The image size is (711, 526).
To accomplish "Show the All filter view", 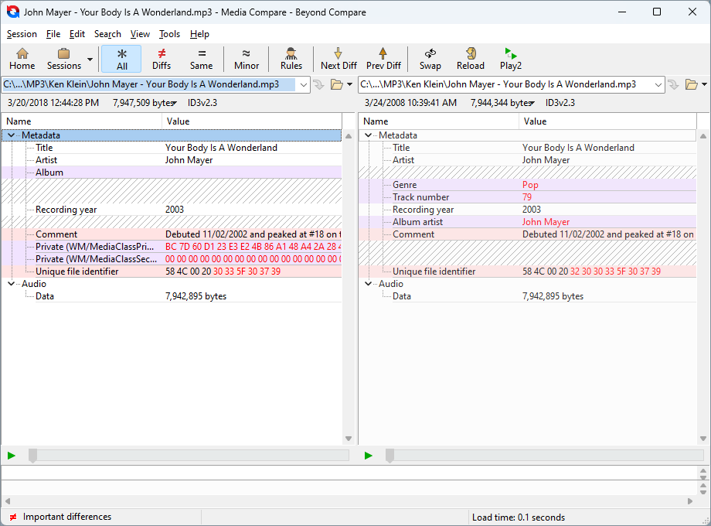I will (121, 58).
